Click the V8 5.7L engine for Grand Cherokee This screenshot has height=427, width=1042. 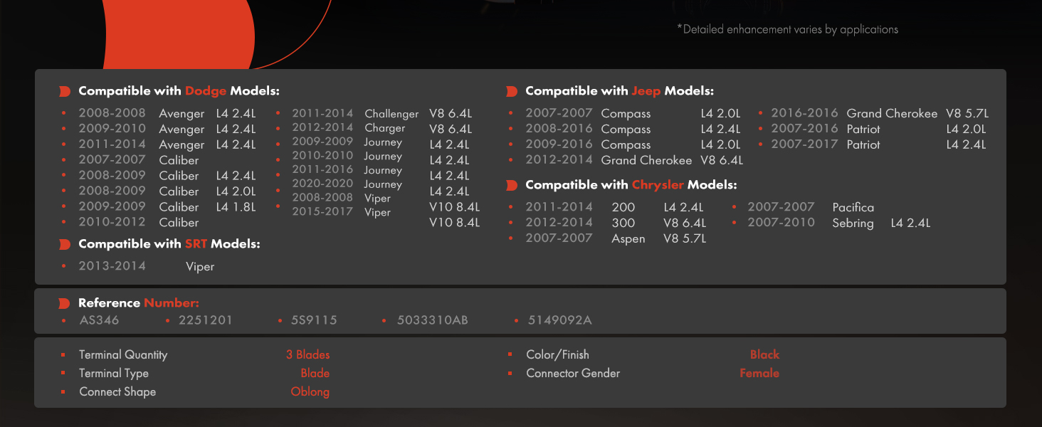pos(967,113)
